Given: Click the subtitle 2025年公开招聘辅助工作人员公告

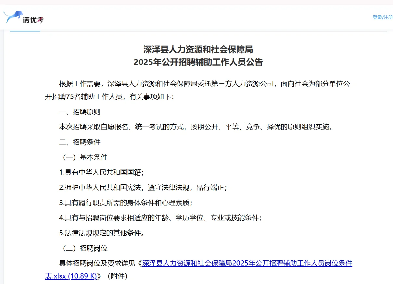Looking at the screenshot, I should [199, 62].
